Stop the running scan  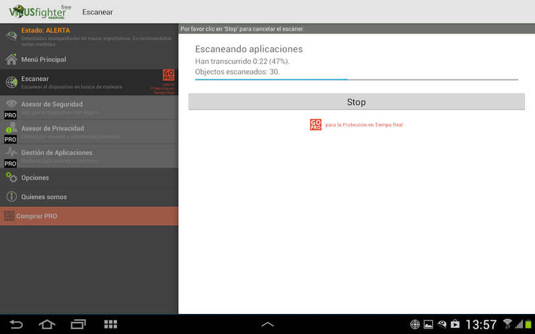pos(356,102)
